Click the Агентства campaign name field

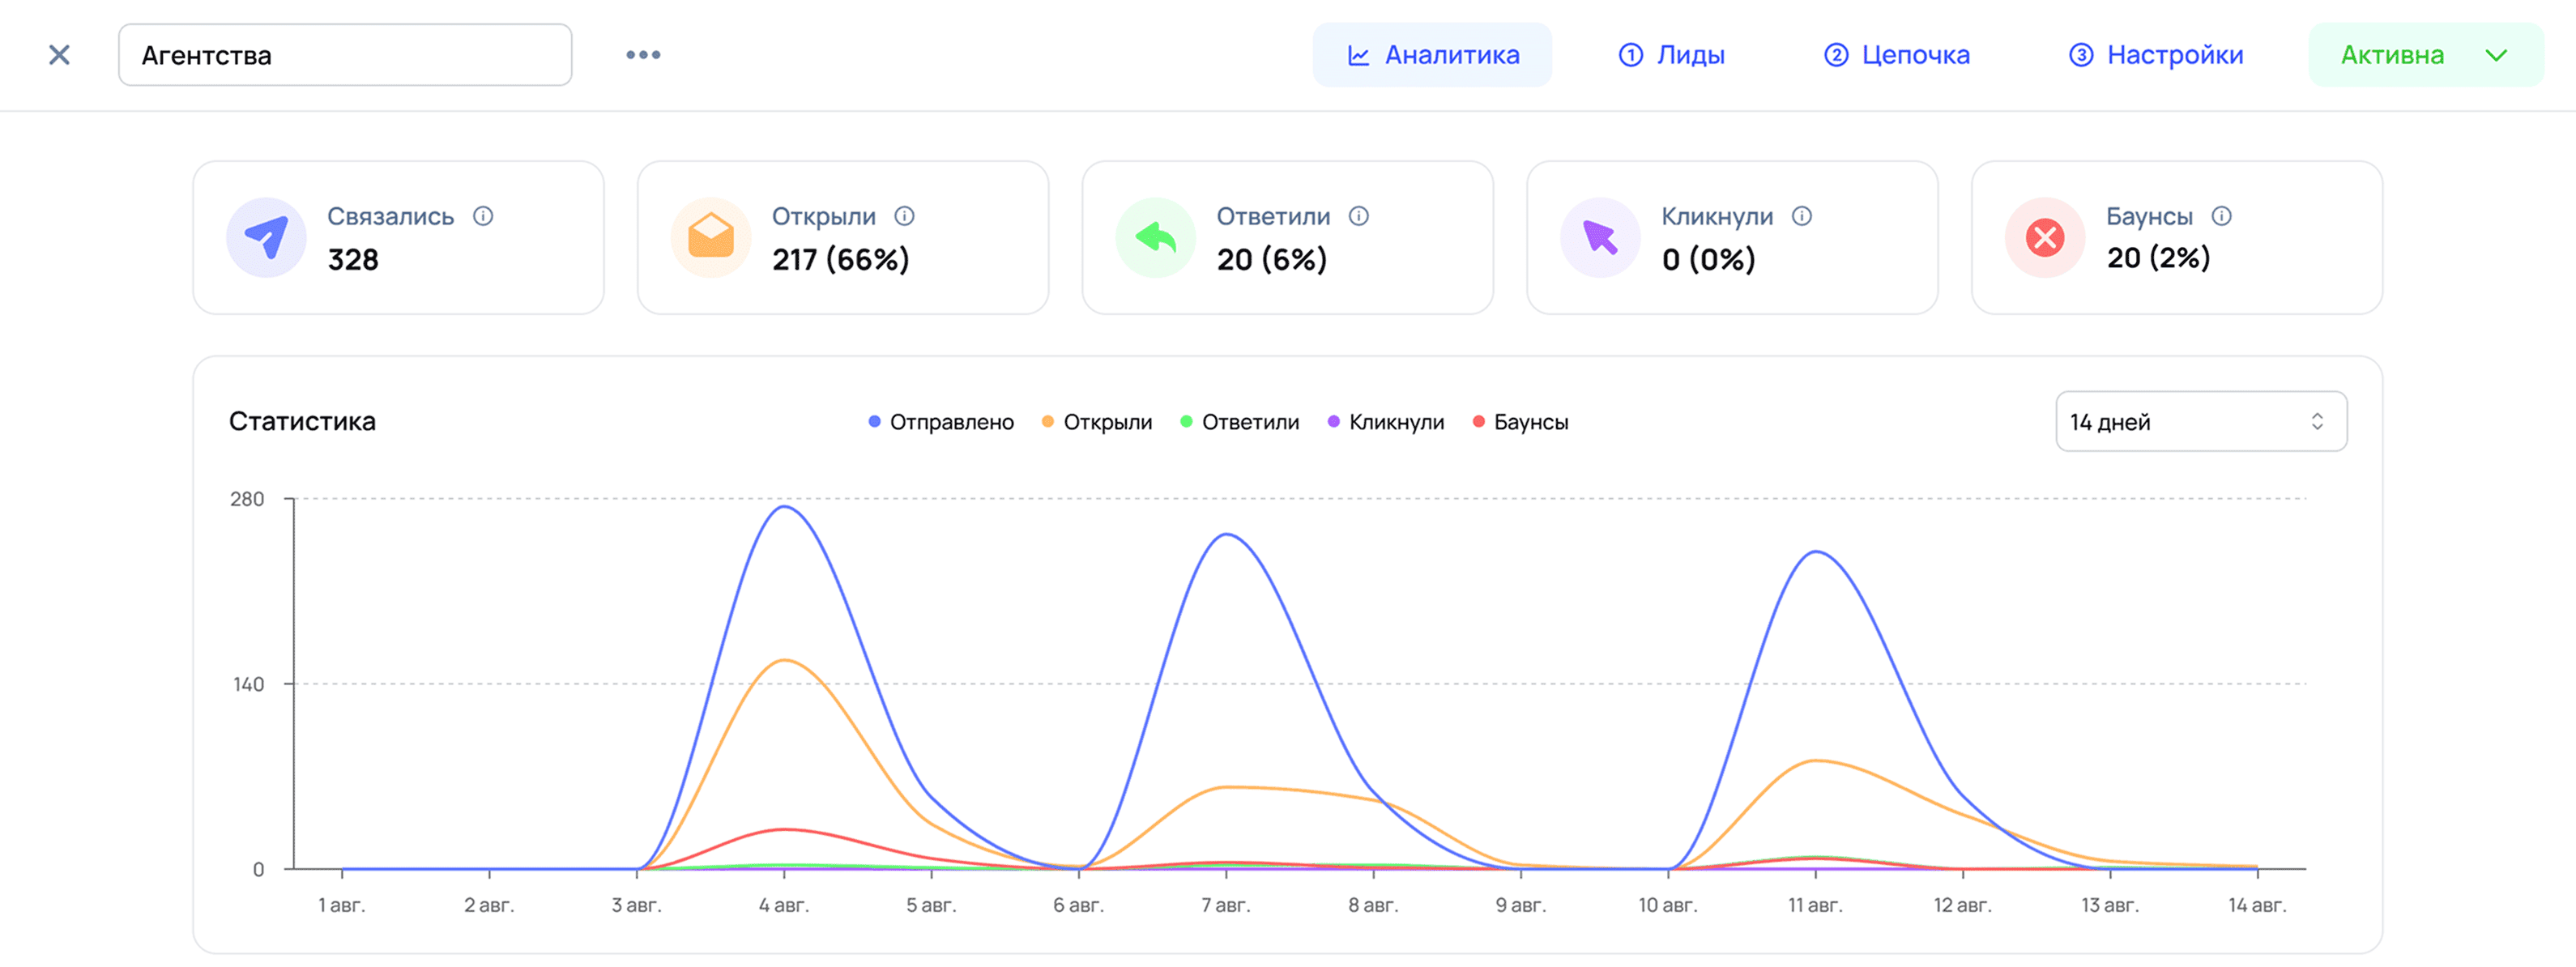point(345,55)
